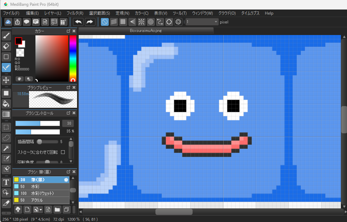Open the タイムラプス menu
347x222 pixels.
[250, 13]
